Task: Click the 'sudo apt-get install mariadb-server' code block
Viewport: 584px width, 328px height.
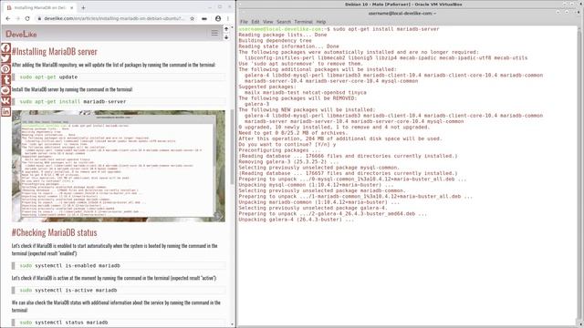Action: coord(119,101)
